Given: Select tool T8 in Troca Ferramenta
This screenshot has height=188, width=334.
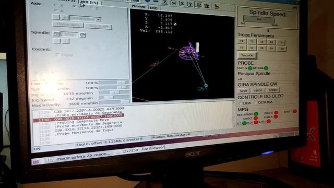Looking at the screenshot, I should 261,48.
